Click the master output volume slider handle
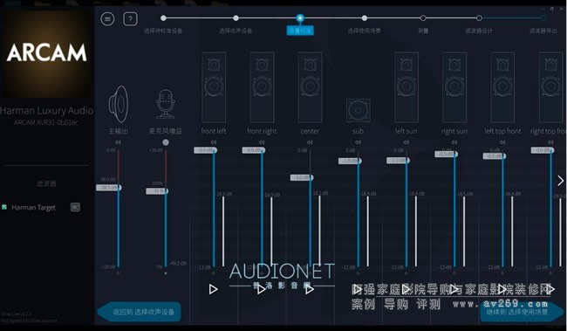567x331 pixels. click(109, 188)
